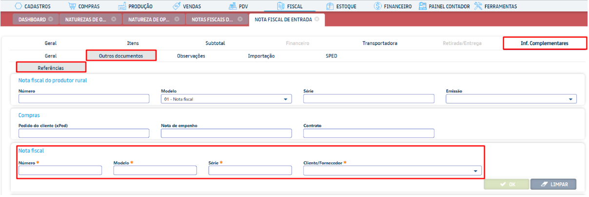The width and height of the screenshot is (589, 197).
Task: Click the Ferramentas tools icon
Action: [478, 6]
